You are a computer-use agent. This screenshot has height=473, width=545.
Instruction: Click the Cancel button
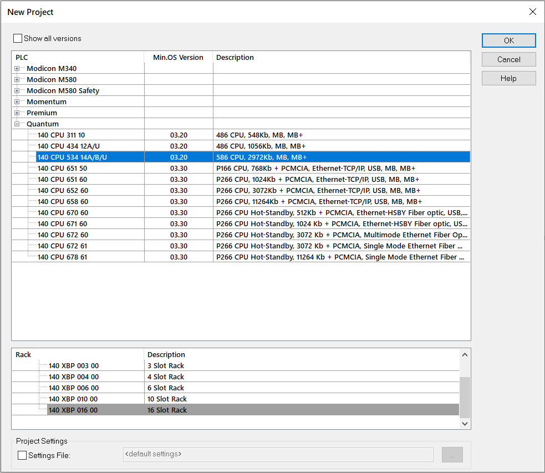pos(508,59)
